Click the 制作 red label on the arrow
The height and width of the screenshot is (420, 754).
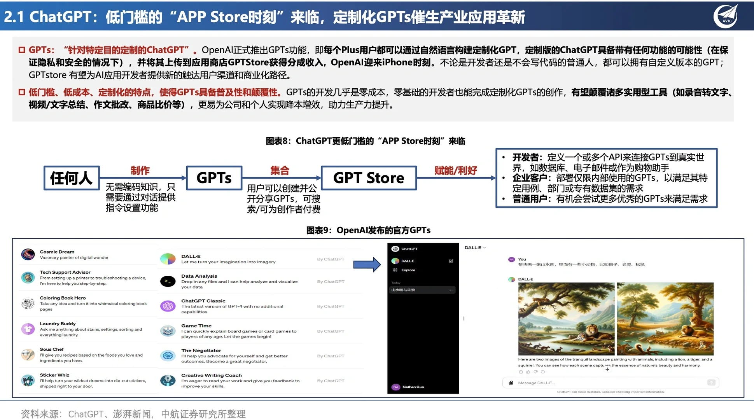click(x=140, y=170)
